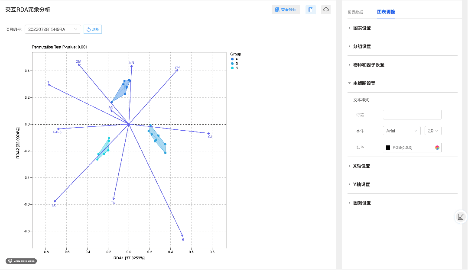
Task: Click the collapse panel icon button
Action: click(x=311, y=10)
